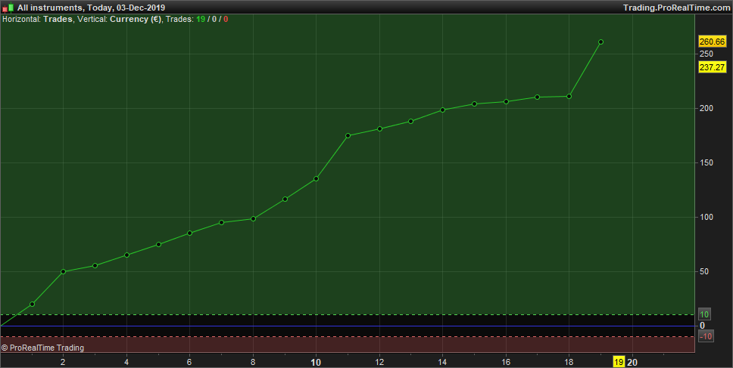Select the data point for trade 1
This screenshot has height=368, width=733.
[33, 304]
